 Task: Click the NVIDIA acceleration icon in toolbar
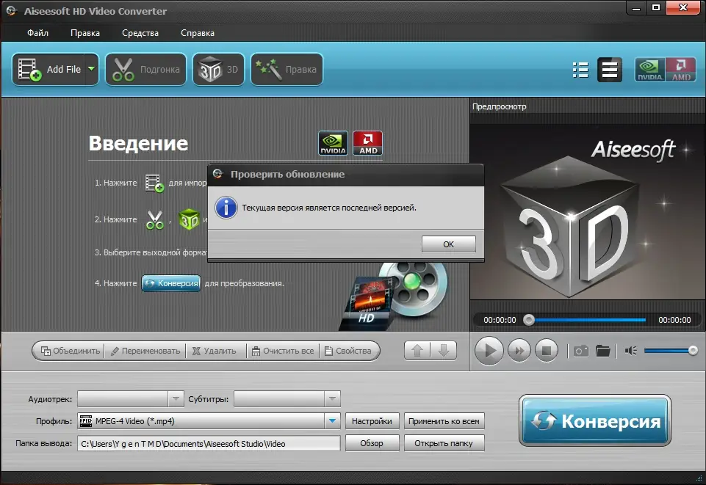point(649,70)
